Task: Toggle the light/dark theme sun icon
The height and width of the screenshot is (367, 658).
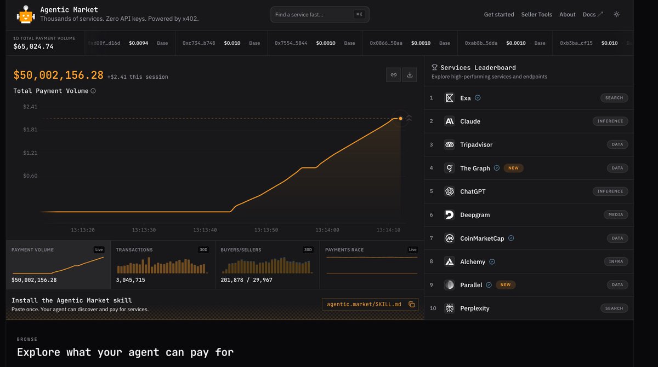Action: pos(617,14)
